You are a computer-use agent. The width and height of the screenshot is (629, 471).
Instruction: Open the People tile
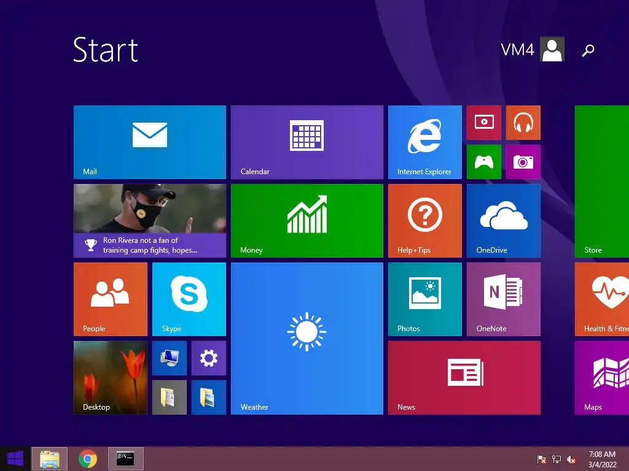click(111, 299)
